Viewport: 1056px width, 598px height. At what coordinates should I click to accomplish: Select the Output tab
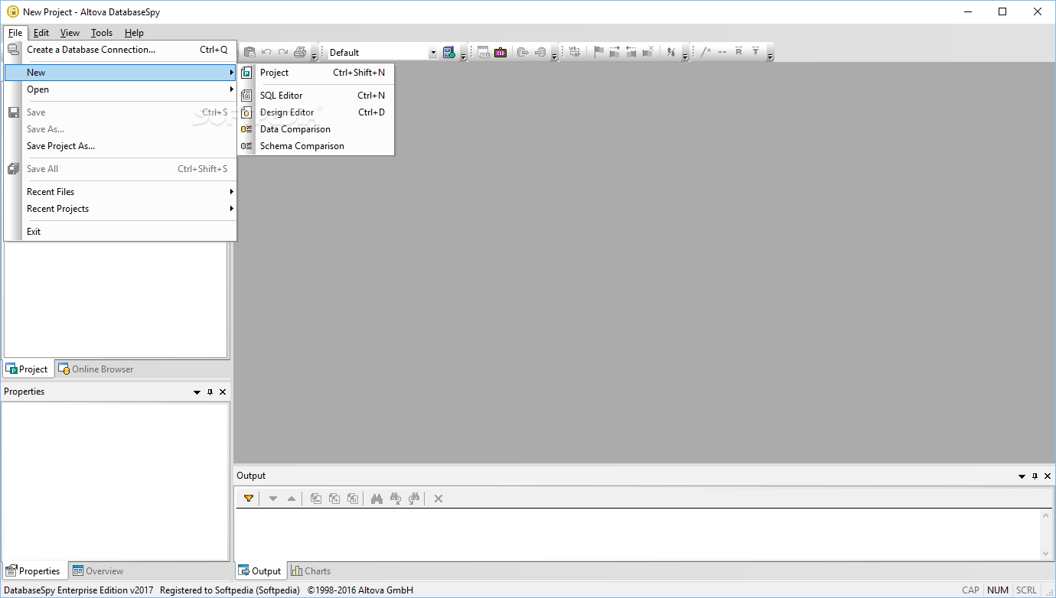click(x=260, y=571)
